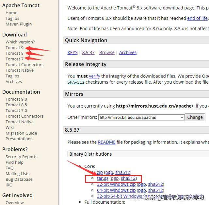Open Archives in the Download sidebar
The height and width of the screenshot is (205, 209).
pos(14,81)
